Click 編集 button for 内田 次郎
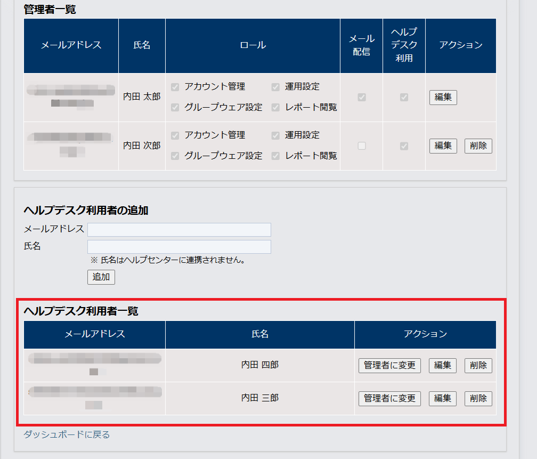This screenshot has height=459, width=537. click(443, 146)
